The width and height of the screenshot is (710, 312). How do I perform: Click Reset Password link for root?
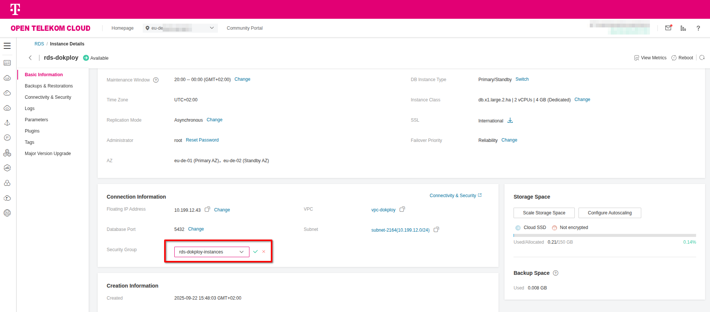(x=202, y=140)
